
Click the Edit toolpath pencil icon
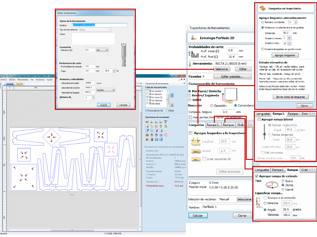pyautogui.click(x=147, y=131)
